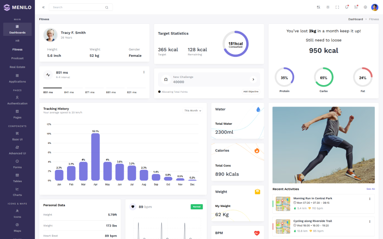Image resolution: width=383 pixels, height=239 pixels.
Task: Select the Fitness sidebar menu item
Action: point(17,49)
